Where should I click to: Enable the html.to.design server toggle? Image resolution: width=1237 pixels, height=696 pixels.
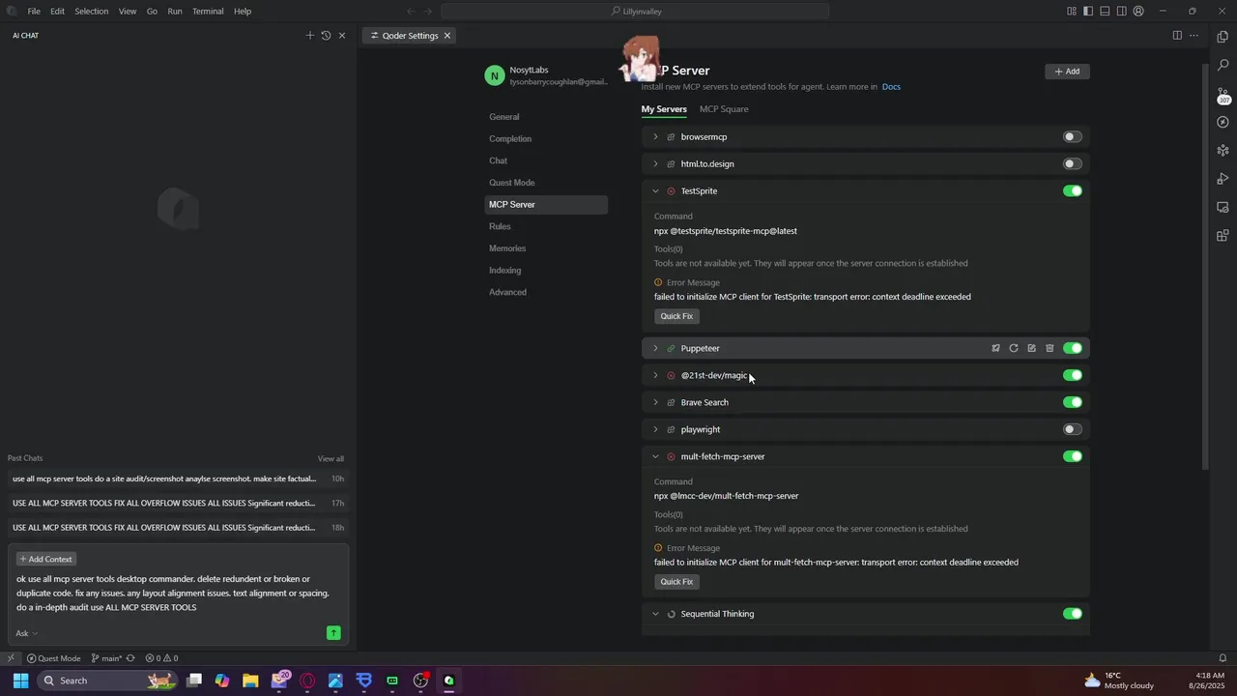pyautogui.click(x=1072, y=164)
